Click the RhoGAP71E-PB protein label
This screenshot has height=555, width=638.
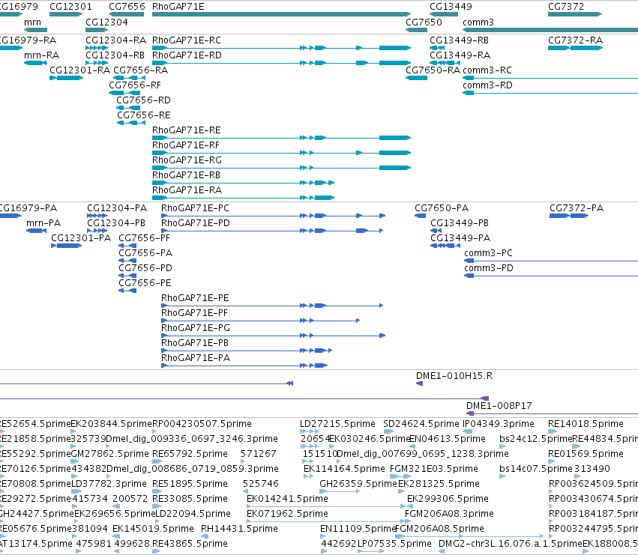[194, 343]
